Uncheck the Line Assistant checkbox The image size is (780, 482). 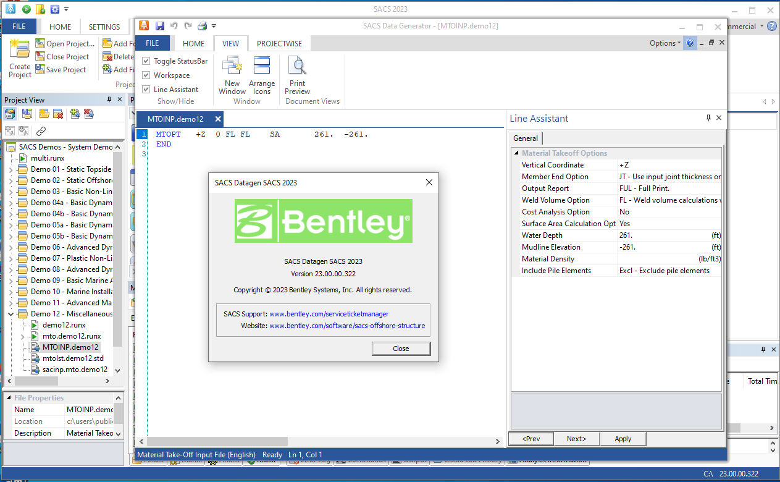point(146,89)
